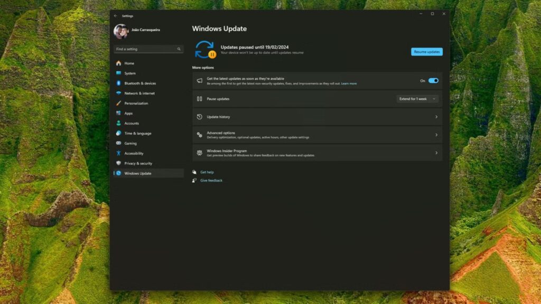Viewport: 541px width, 304px height.
Task: Click the Learn more link
Action: click(x=349, y=83)
